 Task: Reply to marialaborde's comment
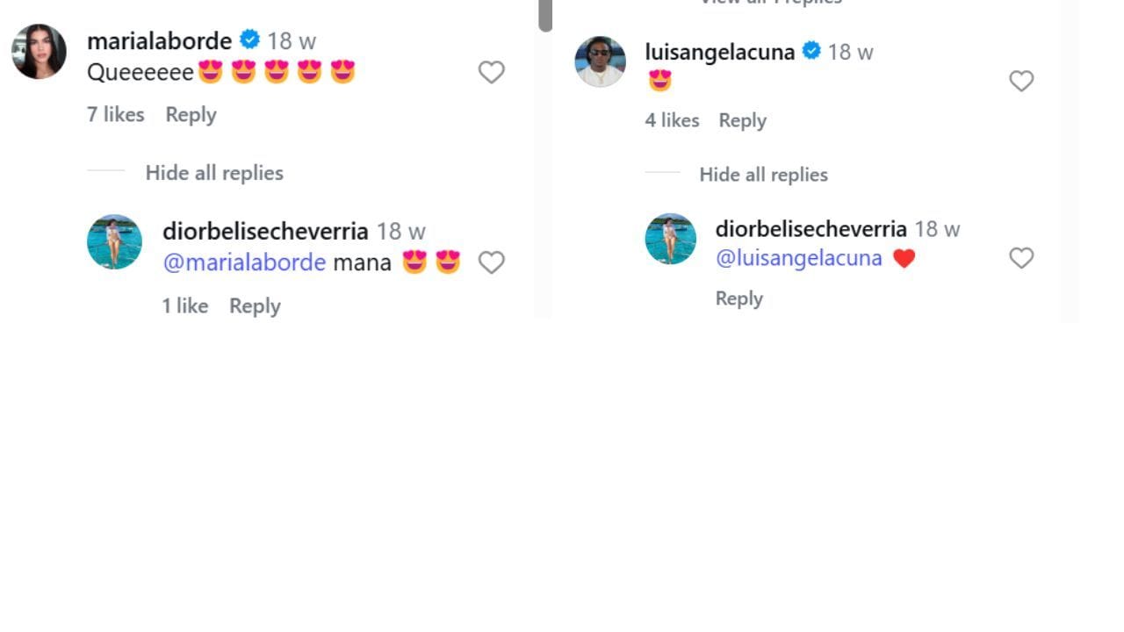[191, 115]
